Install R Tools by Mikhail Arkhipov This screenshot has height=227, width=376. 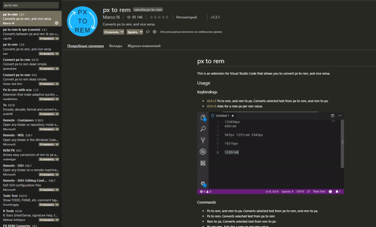point(47,220)
